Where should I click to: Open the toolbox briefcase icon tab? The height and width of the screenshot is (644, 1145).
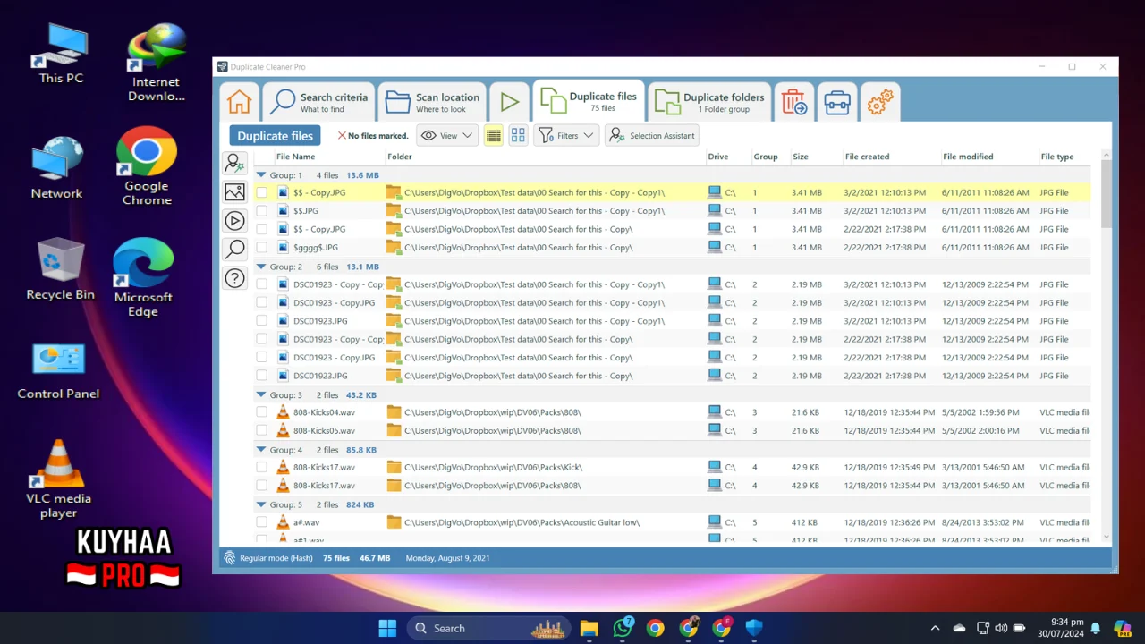pos(837,102)
